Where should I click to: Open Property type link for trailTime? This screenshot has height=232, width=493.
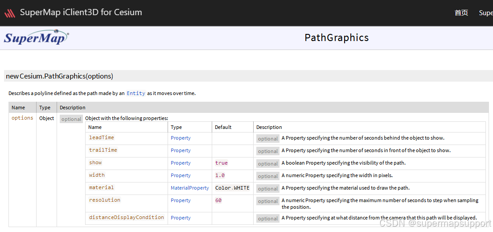[x=181, y=150]
